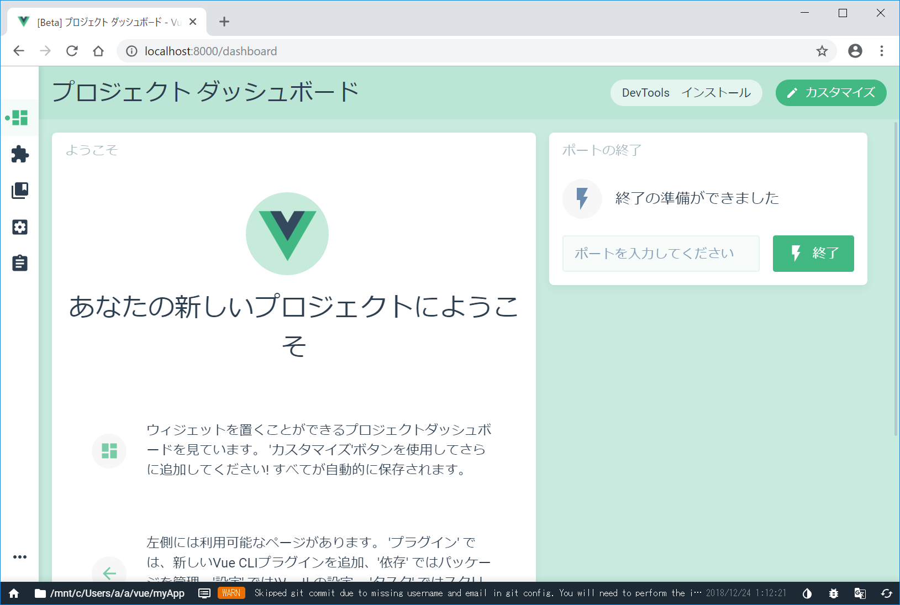Screen dimensions: 900x605
Task: Click the folder icon for /mnt/c/Users/a/a/vue/myApp
Action: (x=40, y=593)
